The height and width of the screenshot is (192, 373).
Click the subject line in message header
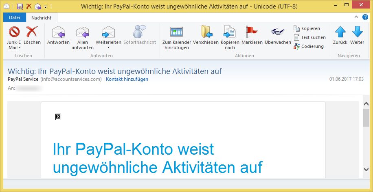[x=115, y=71]
